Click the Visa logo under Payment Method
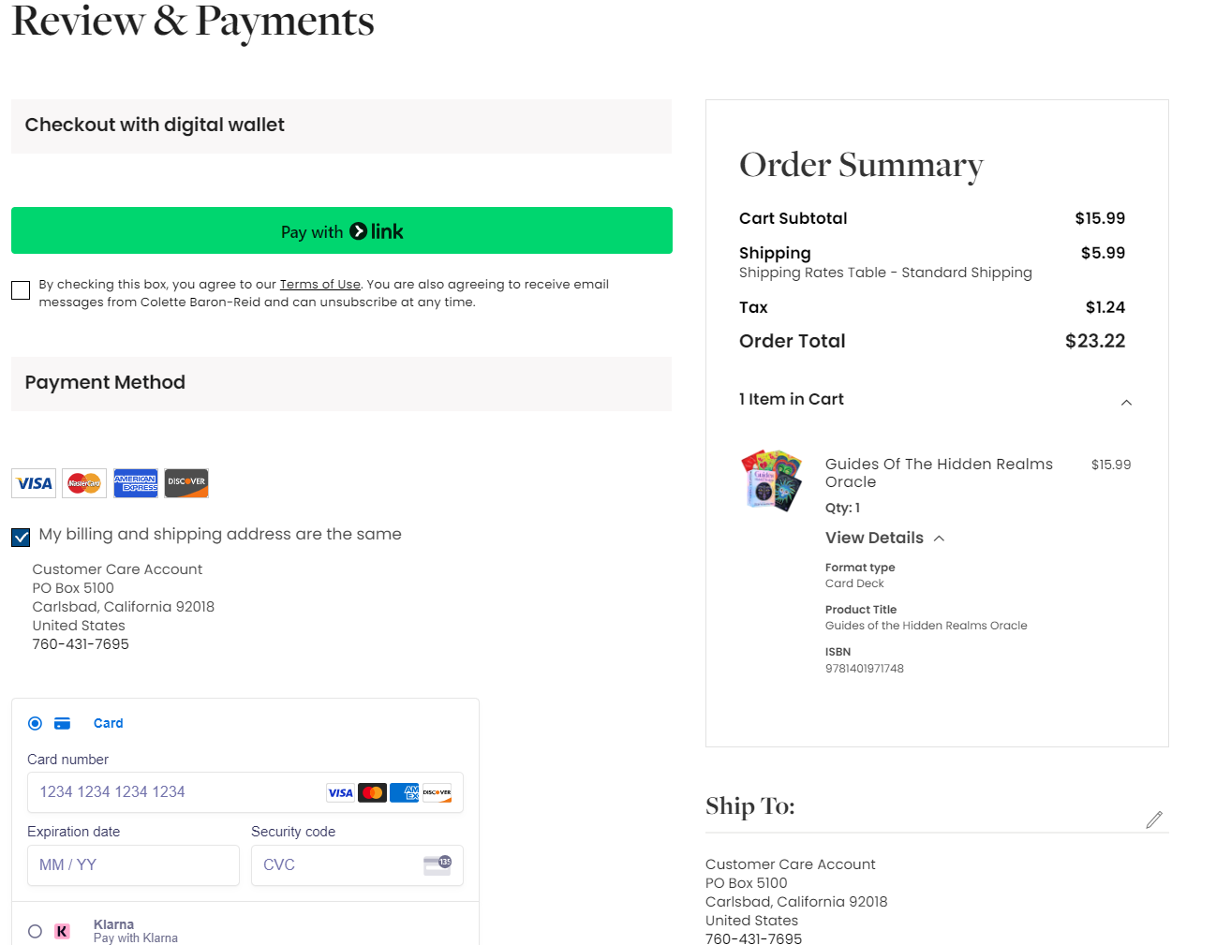The width and height of the screenshot is (1216, 945). (x=34, y=483)
